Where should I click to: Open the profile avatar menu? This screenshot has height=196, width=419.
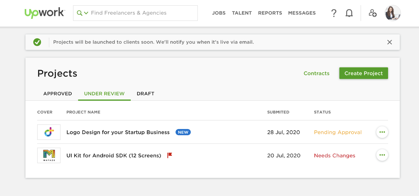(392, 13)
